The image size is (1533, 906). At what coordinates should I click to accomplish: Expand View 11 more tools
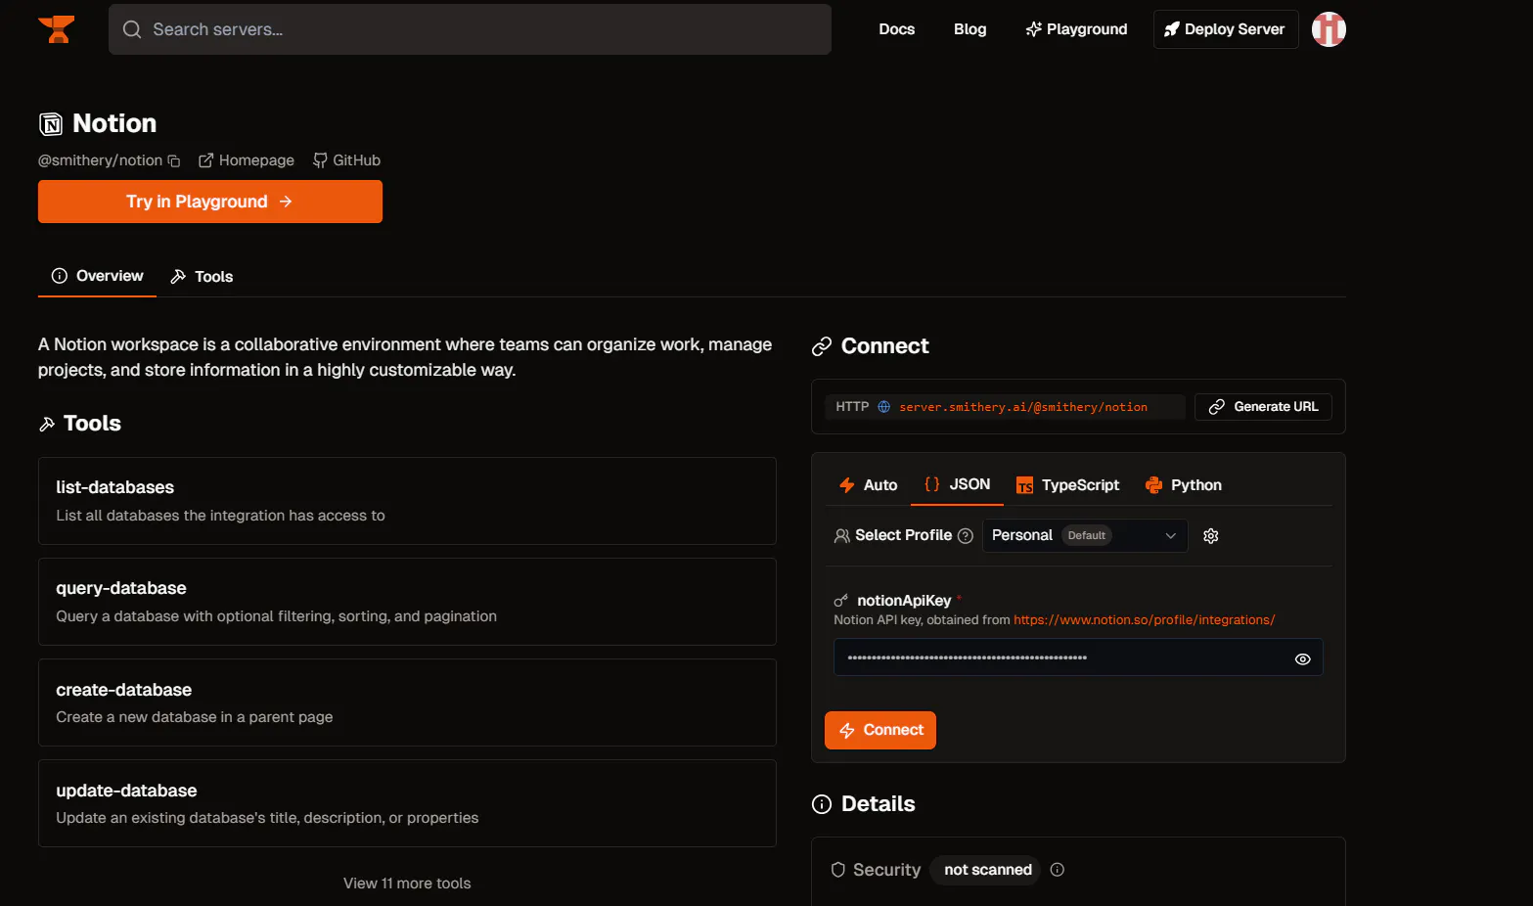[407, 883]
